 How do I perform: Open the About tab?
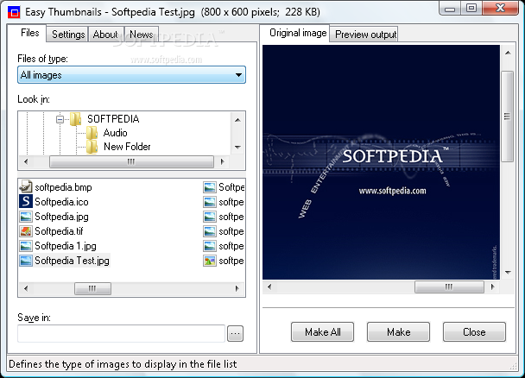click(105, 35)
